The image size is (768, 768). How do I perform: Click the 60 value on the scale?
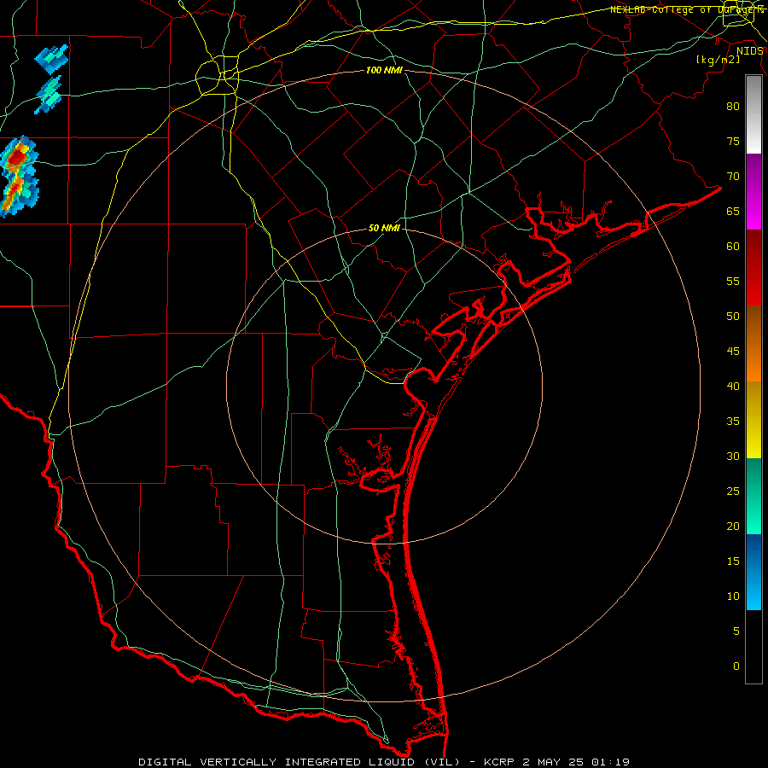coord(733,247)
